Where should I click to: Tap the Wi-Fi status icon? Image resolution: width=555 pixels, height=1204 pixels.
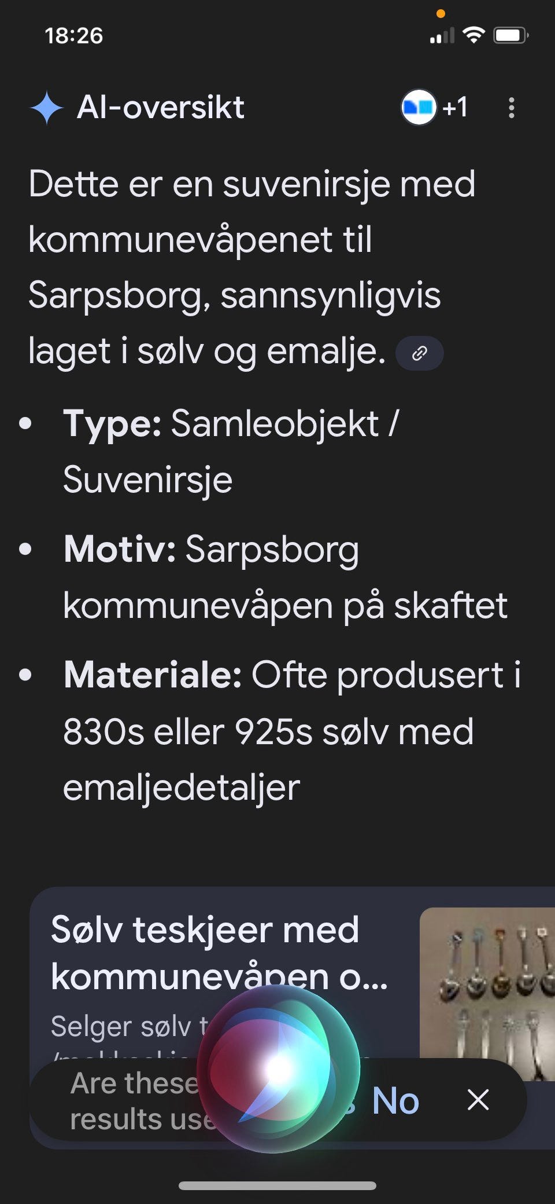(x=474, y=35)
